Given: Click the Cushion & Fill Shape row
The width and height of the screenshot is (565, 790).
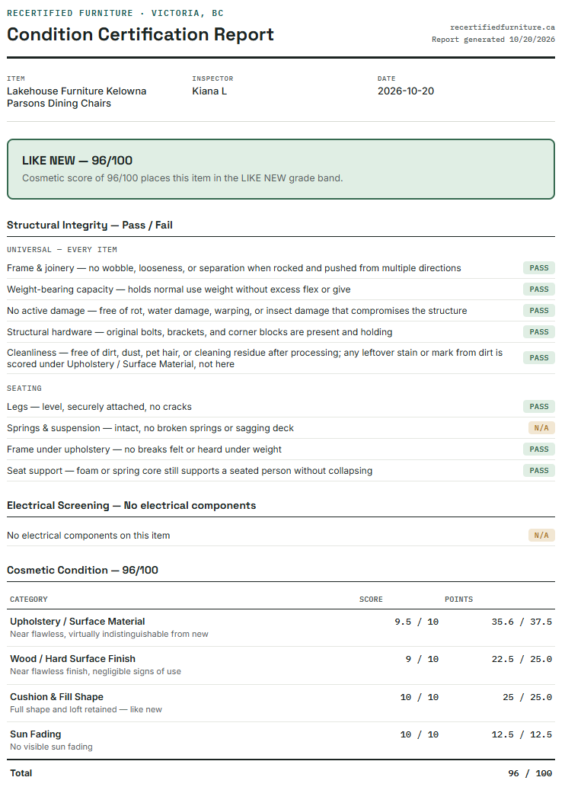Looking at the screenshot, I should [281, 703].
